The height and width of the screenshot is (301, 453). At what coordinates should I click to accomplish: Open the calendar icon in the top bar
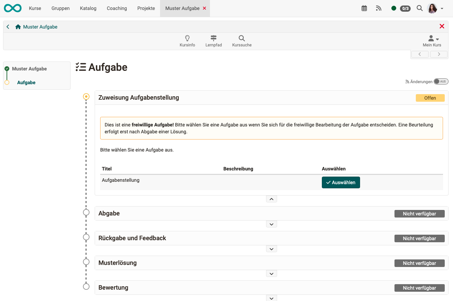point(364,8)
